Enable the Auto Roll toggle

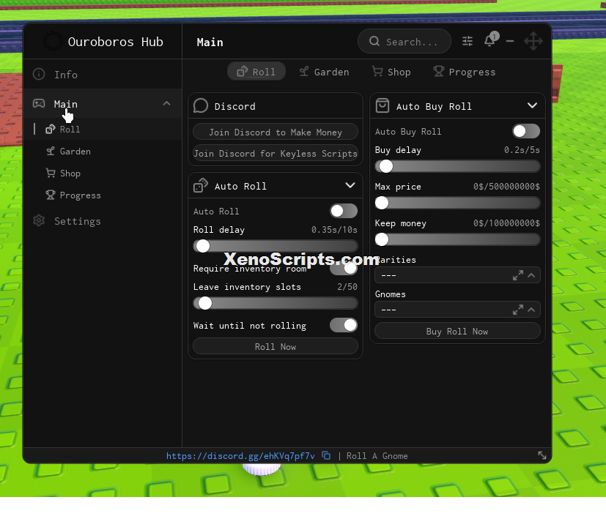pyautogui.click(x=344, y=211)
